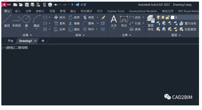Activate the Copy (复制) tool

tap(60, 24)
